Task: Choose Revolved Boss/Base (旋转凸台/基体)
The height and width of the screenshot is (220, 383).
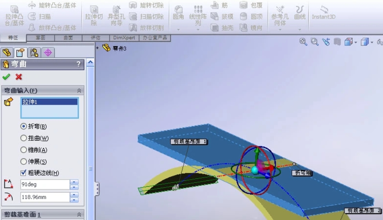Action: 52,5
